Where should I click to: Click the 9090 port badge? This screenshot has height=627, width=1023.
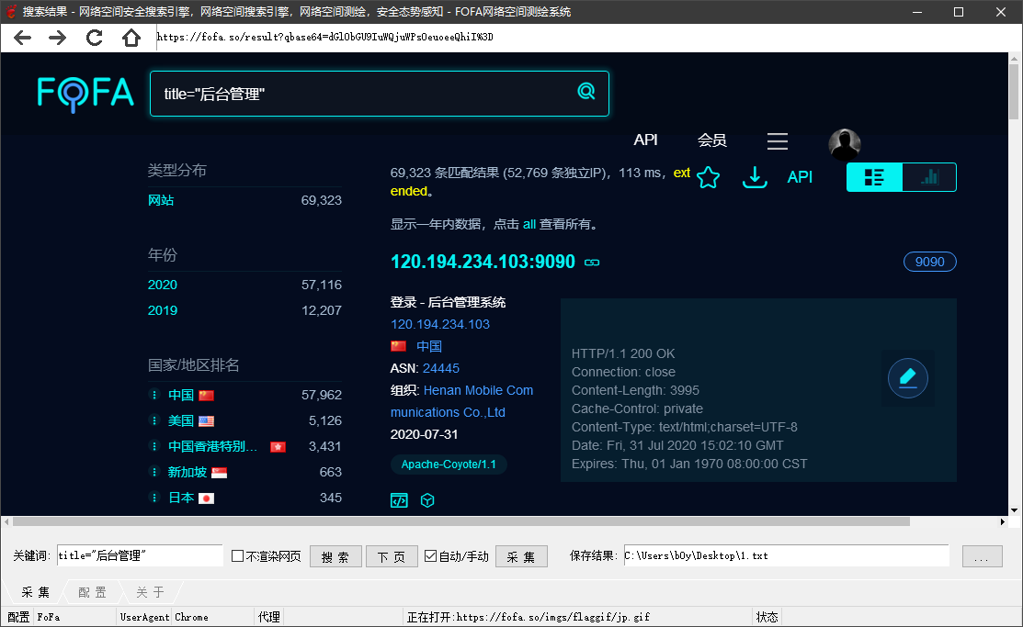click(x=929, y=262)
